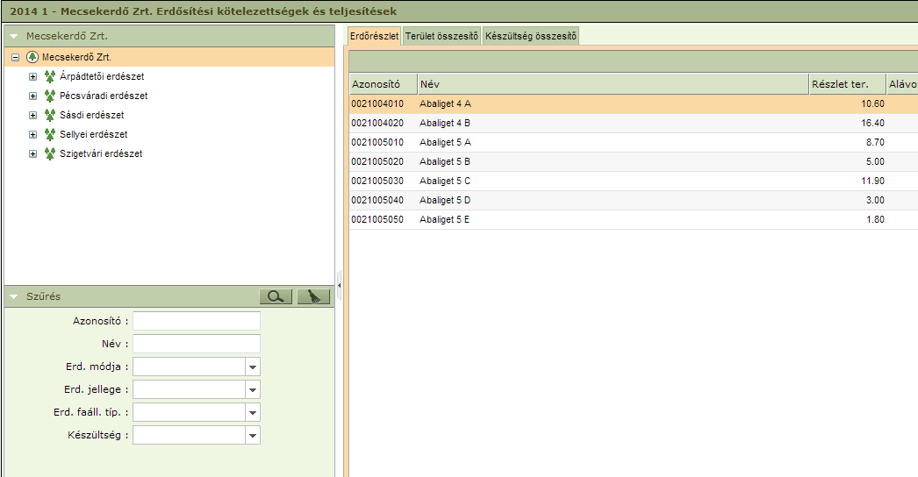This screenshot has height=477, width=918.
Task: Select the Abaliget 4 B row
Action: coord(634,123)
